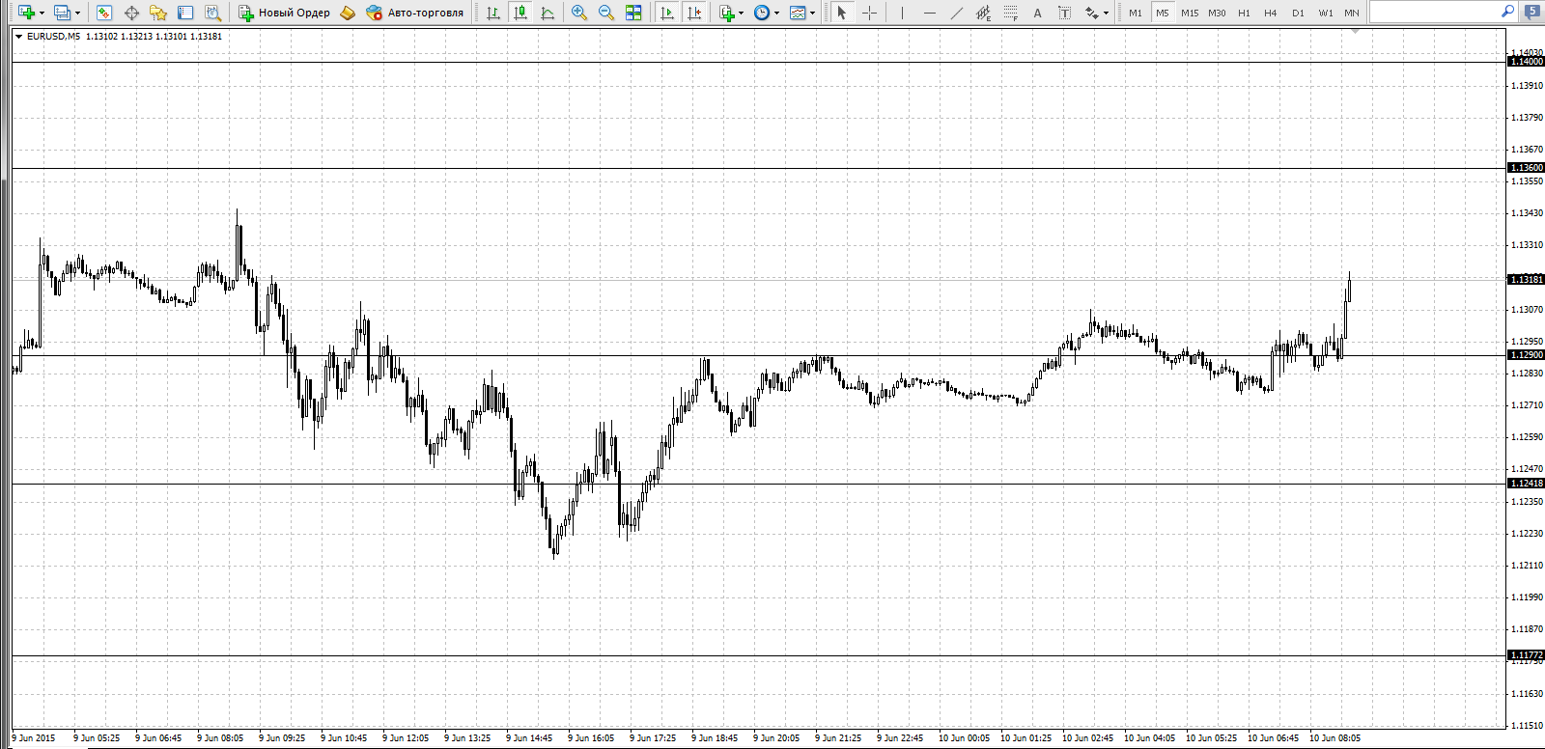The width and height of the screenshot is (1545, 749).
Task: Select the vertical line tool
Action: tap(902, 13)
